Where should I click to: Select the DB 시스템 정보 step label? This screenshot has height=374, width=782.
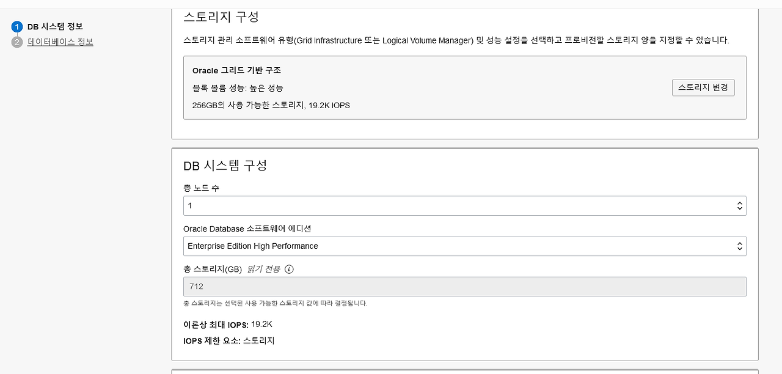click(x=55, y=27)
